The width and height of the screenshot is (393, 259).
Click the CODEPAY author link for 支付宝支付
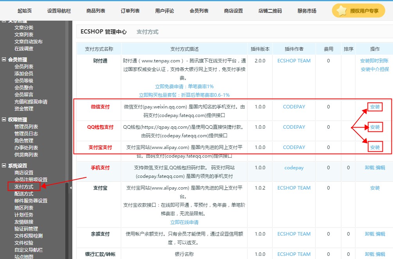pyautogui.click(x=294, y=147)
